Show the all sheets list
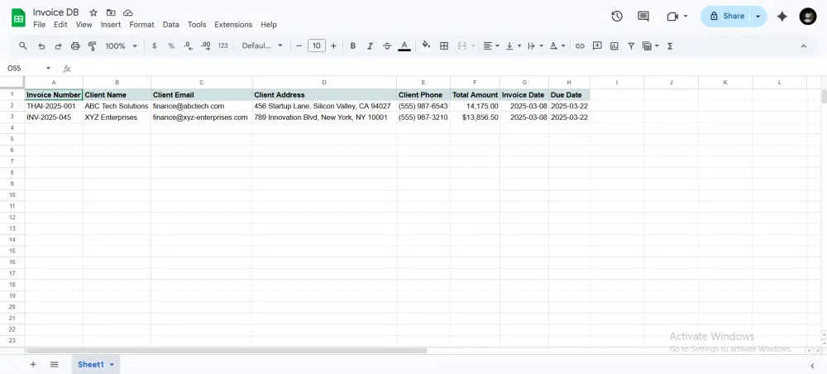Viewport: 827px width, 374px height. coord(54,365)
